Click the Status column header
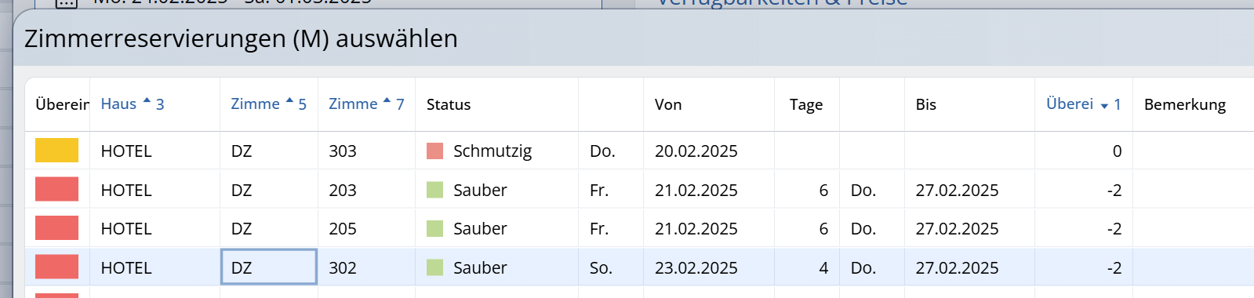Screen dimensions: 1254x298 pos(449,104)
